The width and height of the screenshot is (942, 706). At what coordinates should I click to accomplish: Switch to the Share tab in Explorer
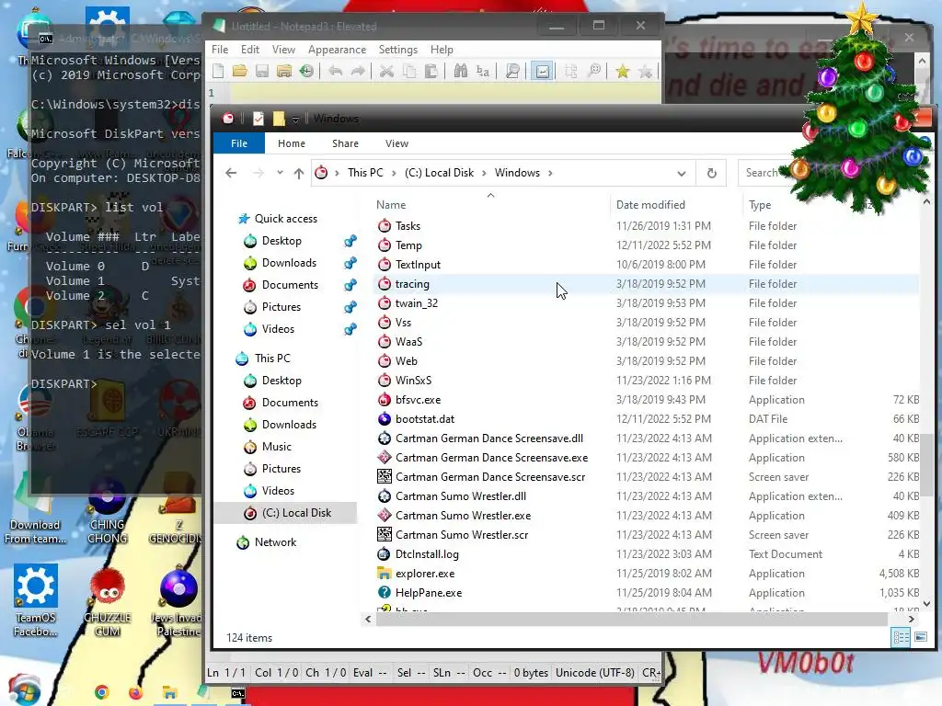tap(346, 143)
